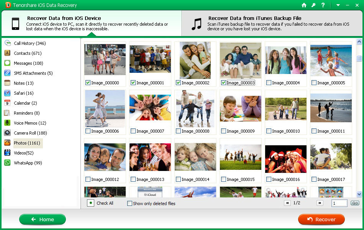Select Messages (108) category
This screenshot has width=364, height=230.
28,63
